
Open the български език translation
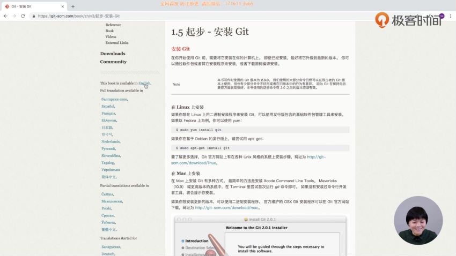[114, 99]
